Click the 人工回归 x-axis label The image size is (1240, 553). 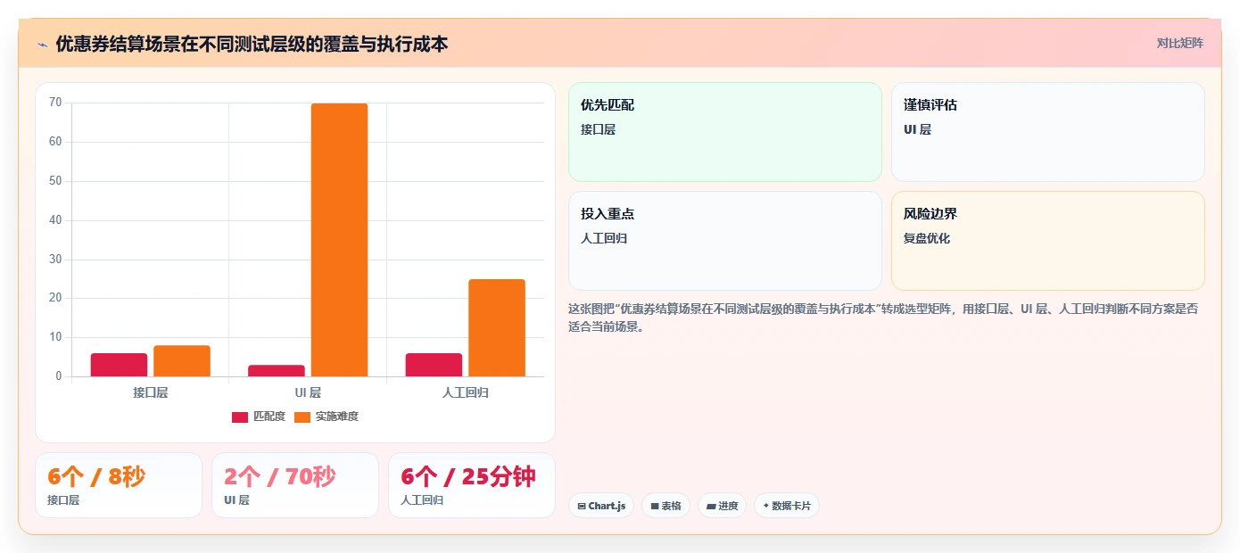(466, 392)
